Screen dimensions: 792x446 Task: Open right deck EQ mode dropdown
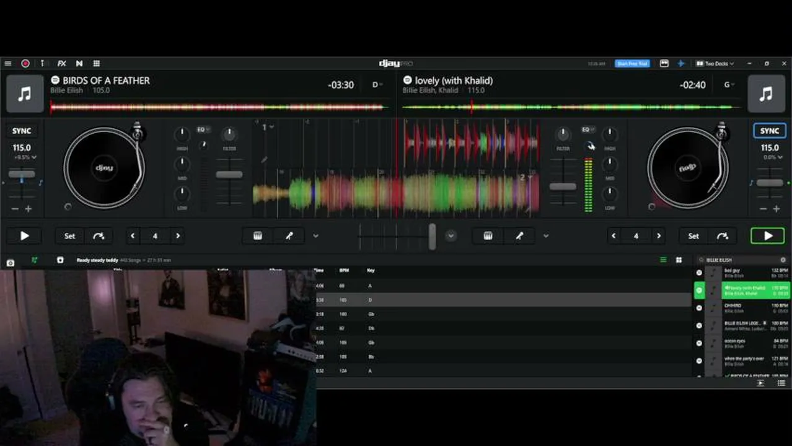point(587,129)
